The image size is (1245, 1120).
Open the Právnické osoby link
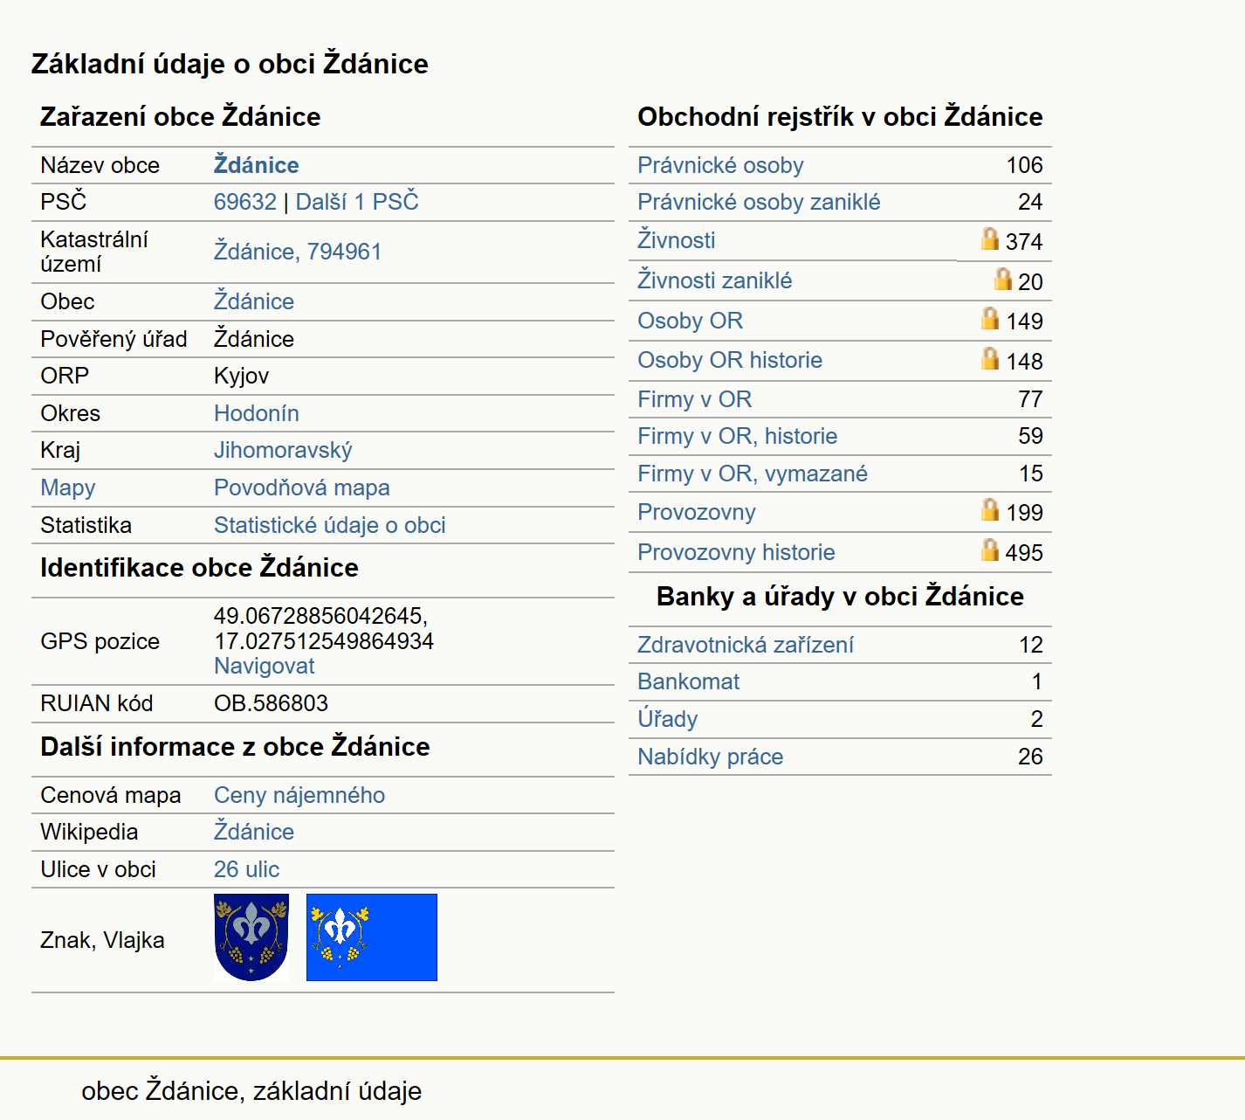(x=720, y=165)
